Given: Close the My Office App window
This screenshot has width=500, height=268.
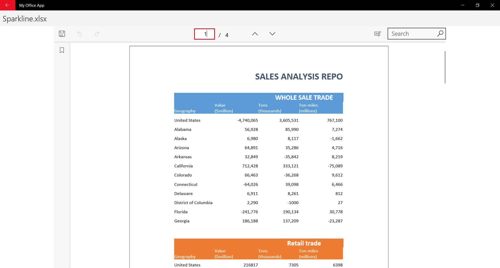Looking at the screenshot, I should 492,5.
